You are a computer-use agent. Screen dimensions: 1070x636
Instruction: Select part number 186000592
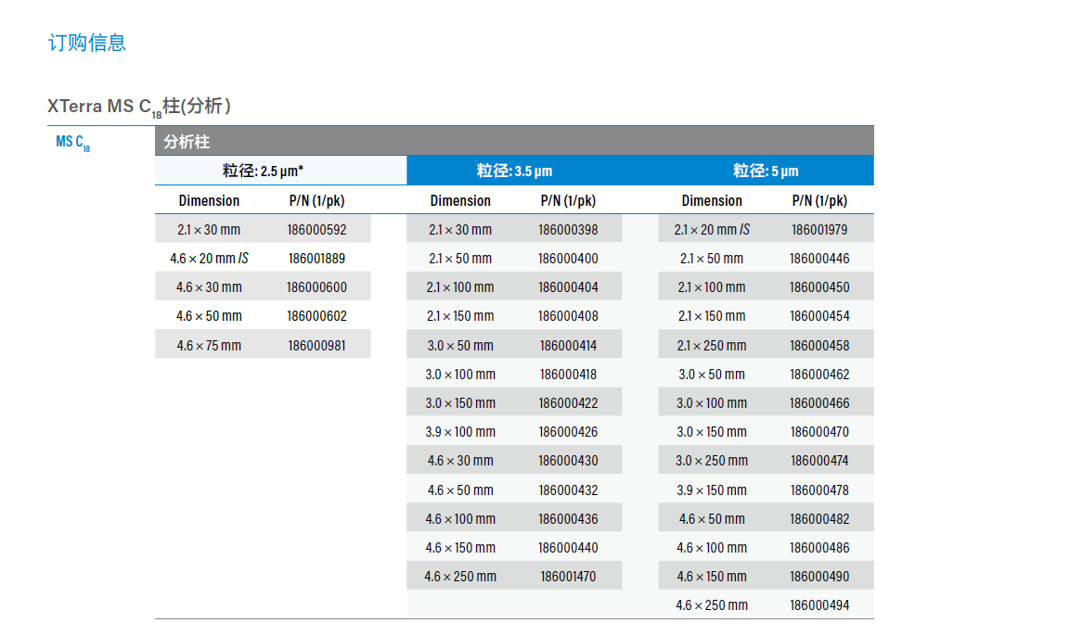tap(316, 230)
